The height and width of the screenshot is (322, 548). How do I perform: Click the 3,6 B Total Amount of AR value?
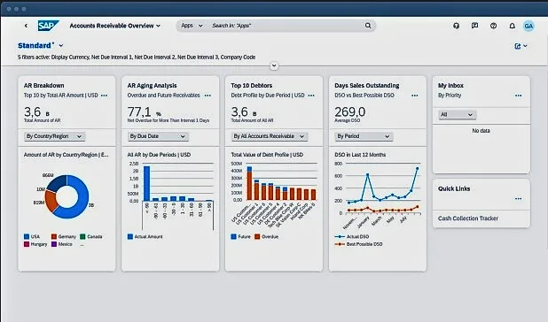click(36, 112)
